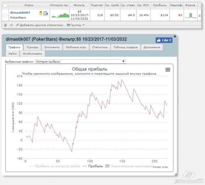Toggle the Прибыль legend series
Screen dimensions: 205x185
pyautogui.click(x=93, y=166)
